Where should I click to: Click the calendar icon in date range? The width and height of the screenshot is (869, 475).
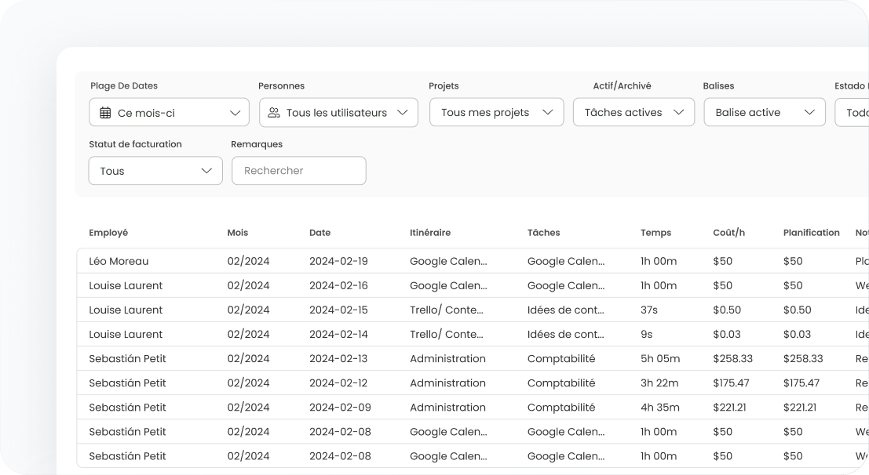(105, 113)
